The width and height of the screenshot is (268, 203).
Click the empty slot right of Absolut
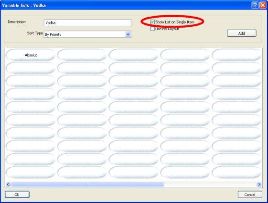pos(82,55)
